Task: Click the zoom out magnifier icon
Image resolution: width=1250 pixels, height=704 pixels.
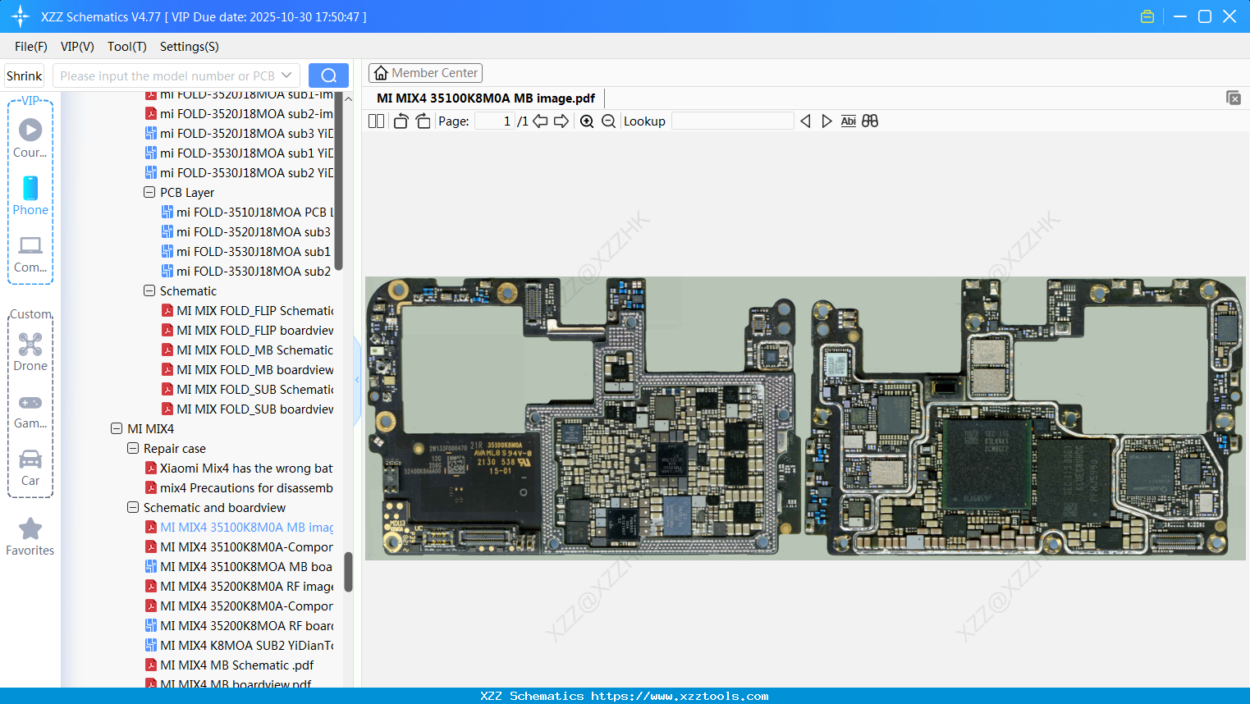Action: (x=608, y=121)
